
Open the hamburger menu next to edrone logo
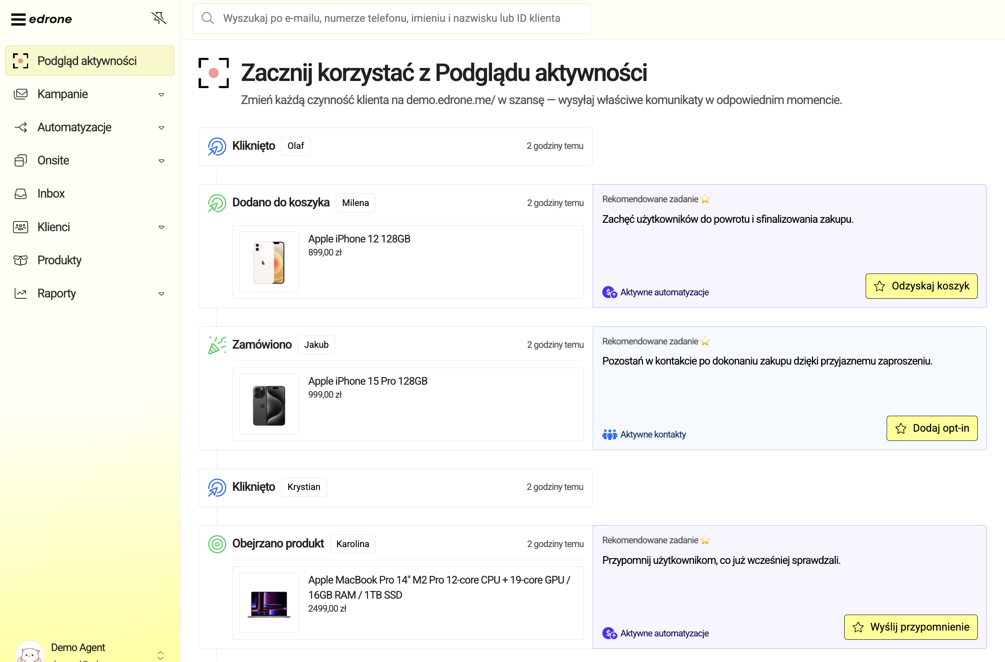coord(18,19)
